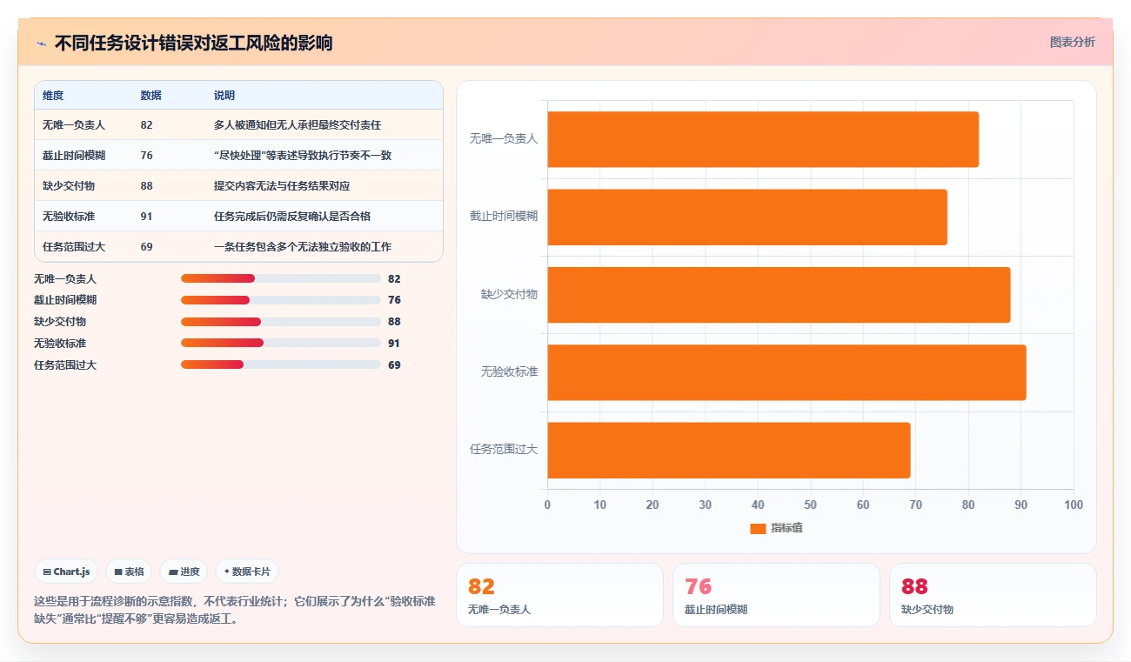1131x662 pixels.
Task: Click the orange chart bar for 任务范围过大
Action: pyautogui.click(x=729, y=450)
